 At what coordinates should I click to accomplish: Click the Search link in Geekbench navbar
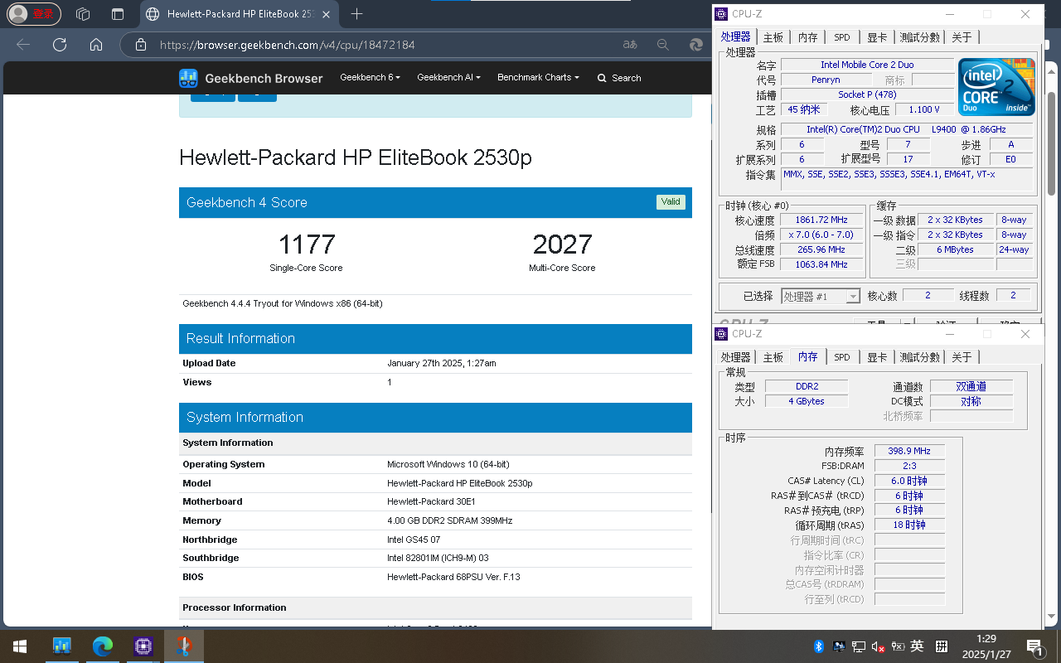pyautogui.click(x=619, y=78)
